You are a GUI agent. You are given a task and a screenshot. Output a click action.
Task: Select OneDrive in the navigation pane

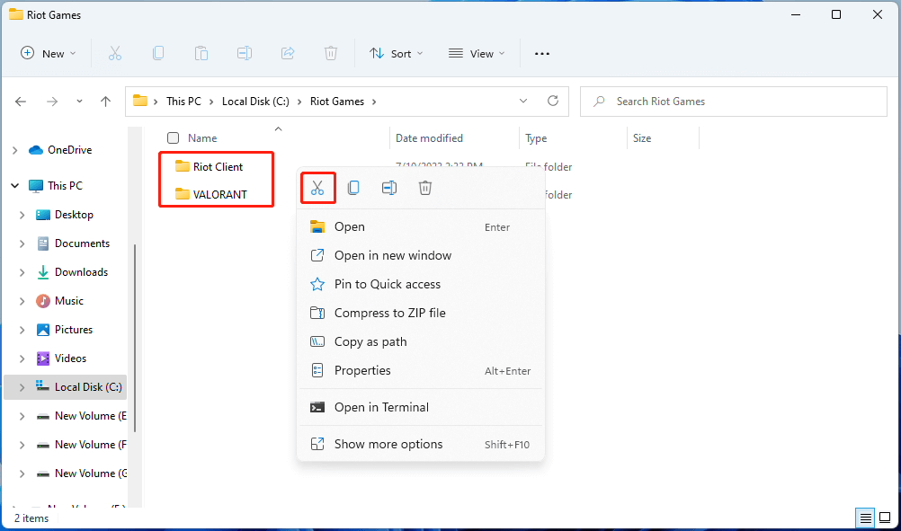click(69, 150)
